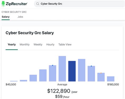Click the tallest histogram bar
125x99 pixels.
62,69
